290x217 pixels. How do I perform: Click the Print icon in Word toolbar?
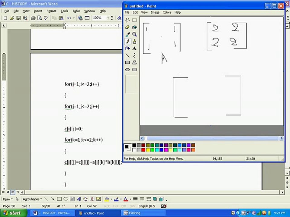(x=33, y=18)
